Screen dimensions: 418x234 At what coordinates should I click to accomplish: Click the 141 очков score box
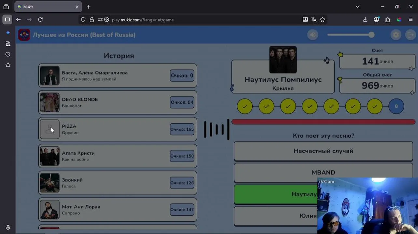pyautogui.click(x=377, y=61)
